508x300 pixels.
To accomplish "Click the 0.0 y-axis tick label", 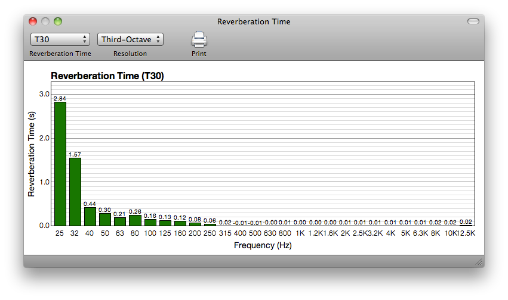I will (x=44, y=226).
